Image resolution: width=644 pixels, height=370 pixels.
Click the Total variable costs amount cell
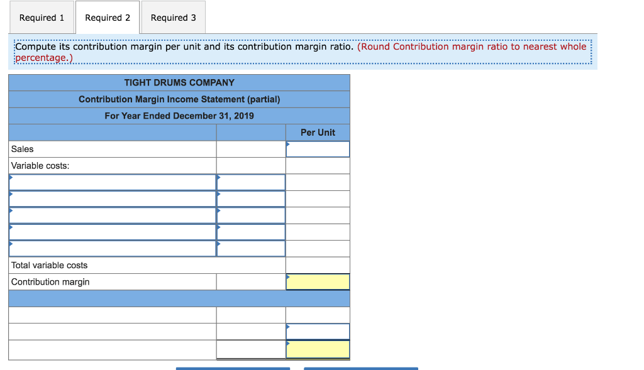tap(250, 265)
